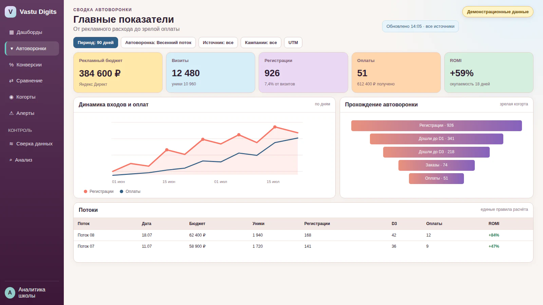Click the magnifier icon beside Анализ

(x=11, y=160)
